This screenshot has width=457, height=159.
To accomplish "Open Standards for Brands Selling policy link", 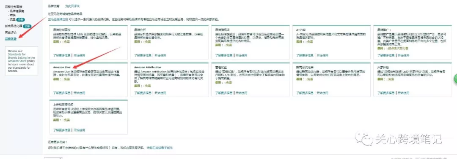I will click(x=21, y=57).
